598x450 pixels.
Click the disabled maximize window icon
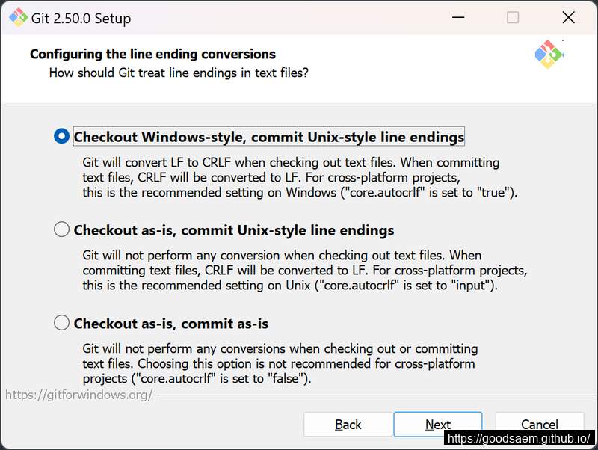(x=513, y=17)
